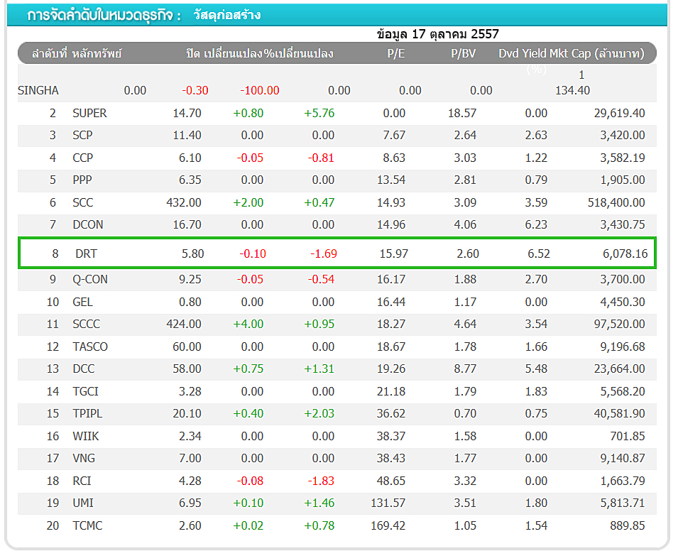
Task: Click the TCMC symbol in last row
Action: pyautogui.click(x=87, y=525)
